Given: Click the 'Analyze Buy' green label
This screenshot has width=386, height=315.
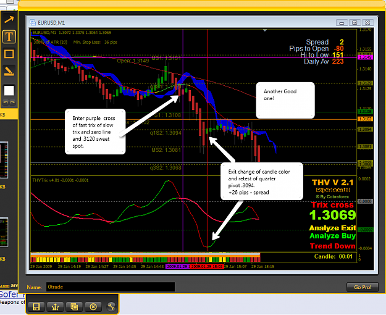Looking at the screenshot, I should click(x=333, y=236).
